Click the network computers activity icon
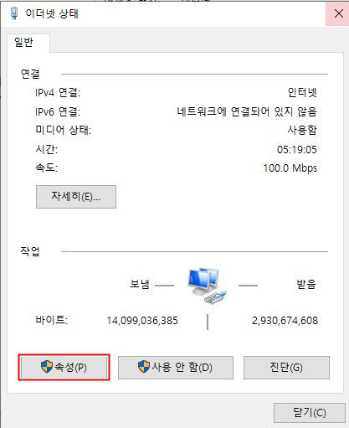 (x=207, y=286)
